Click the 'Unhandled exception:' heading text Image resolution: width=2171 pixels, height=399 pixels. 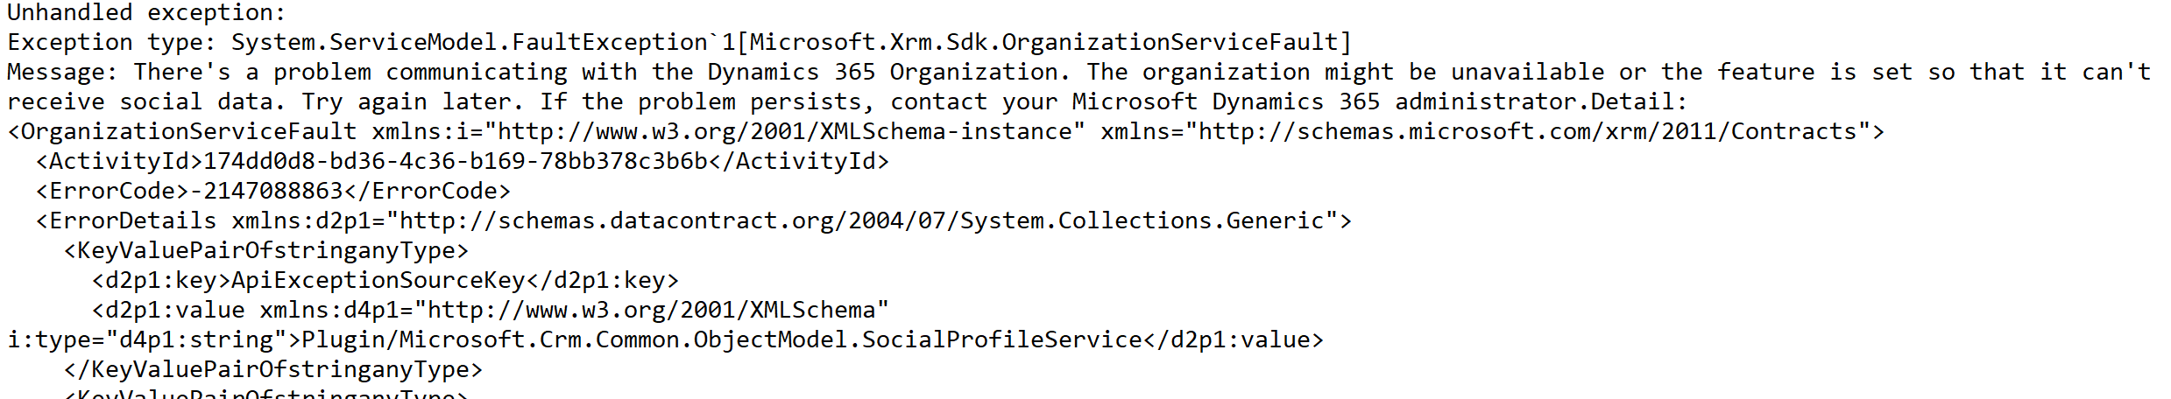coord(146,12)
